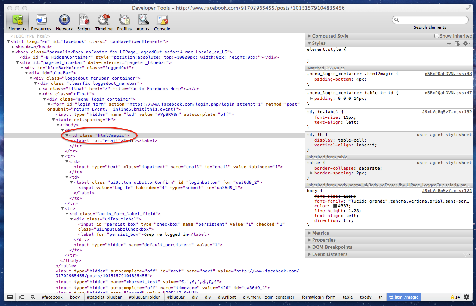
Task: Open J9cLVoBq5z7.css:132 source link
Action: (x=447, y=112)
